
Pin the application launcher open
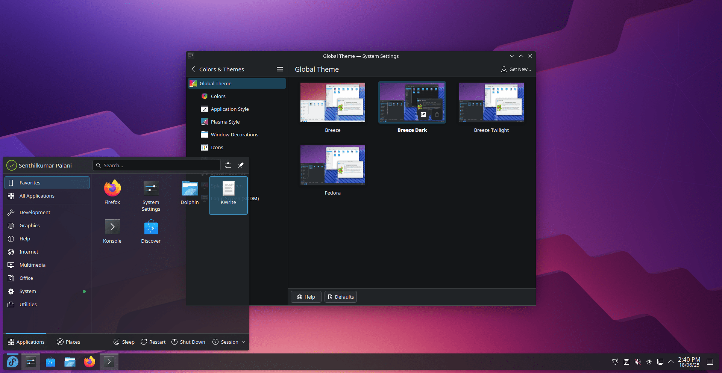coord(241,165)
